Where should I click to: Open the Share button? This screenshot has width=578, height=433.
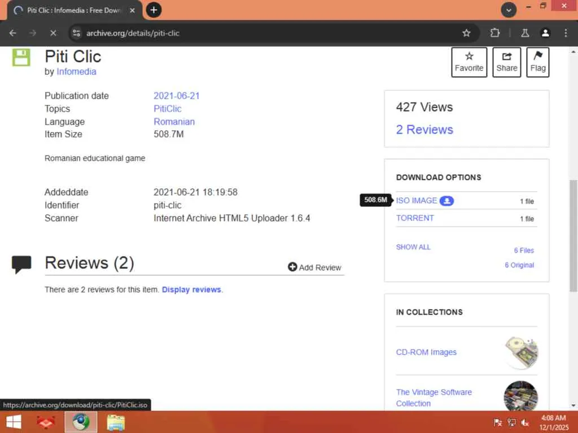point(506,62)
